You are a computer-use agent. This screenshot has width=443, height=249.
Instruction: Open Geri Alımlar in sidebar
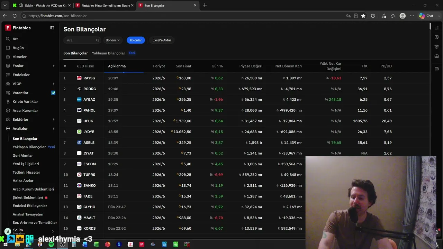(23, 156)
